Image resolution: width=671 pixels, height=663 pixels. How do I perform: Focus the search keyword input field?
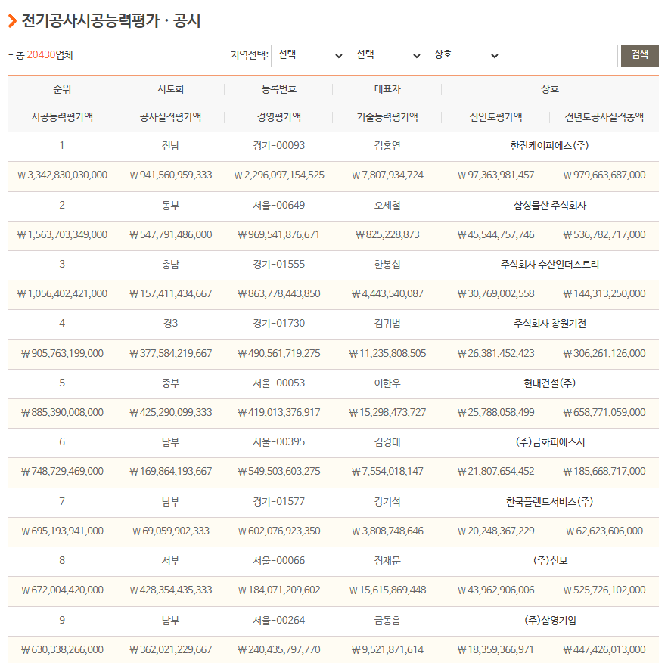coord(561,56)
